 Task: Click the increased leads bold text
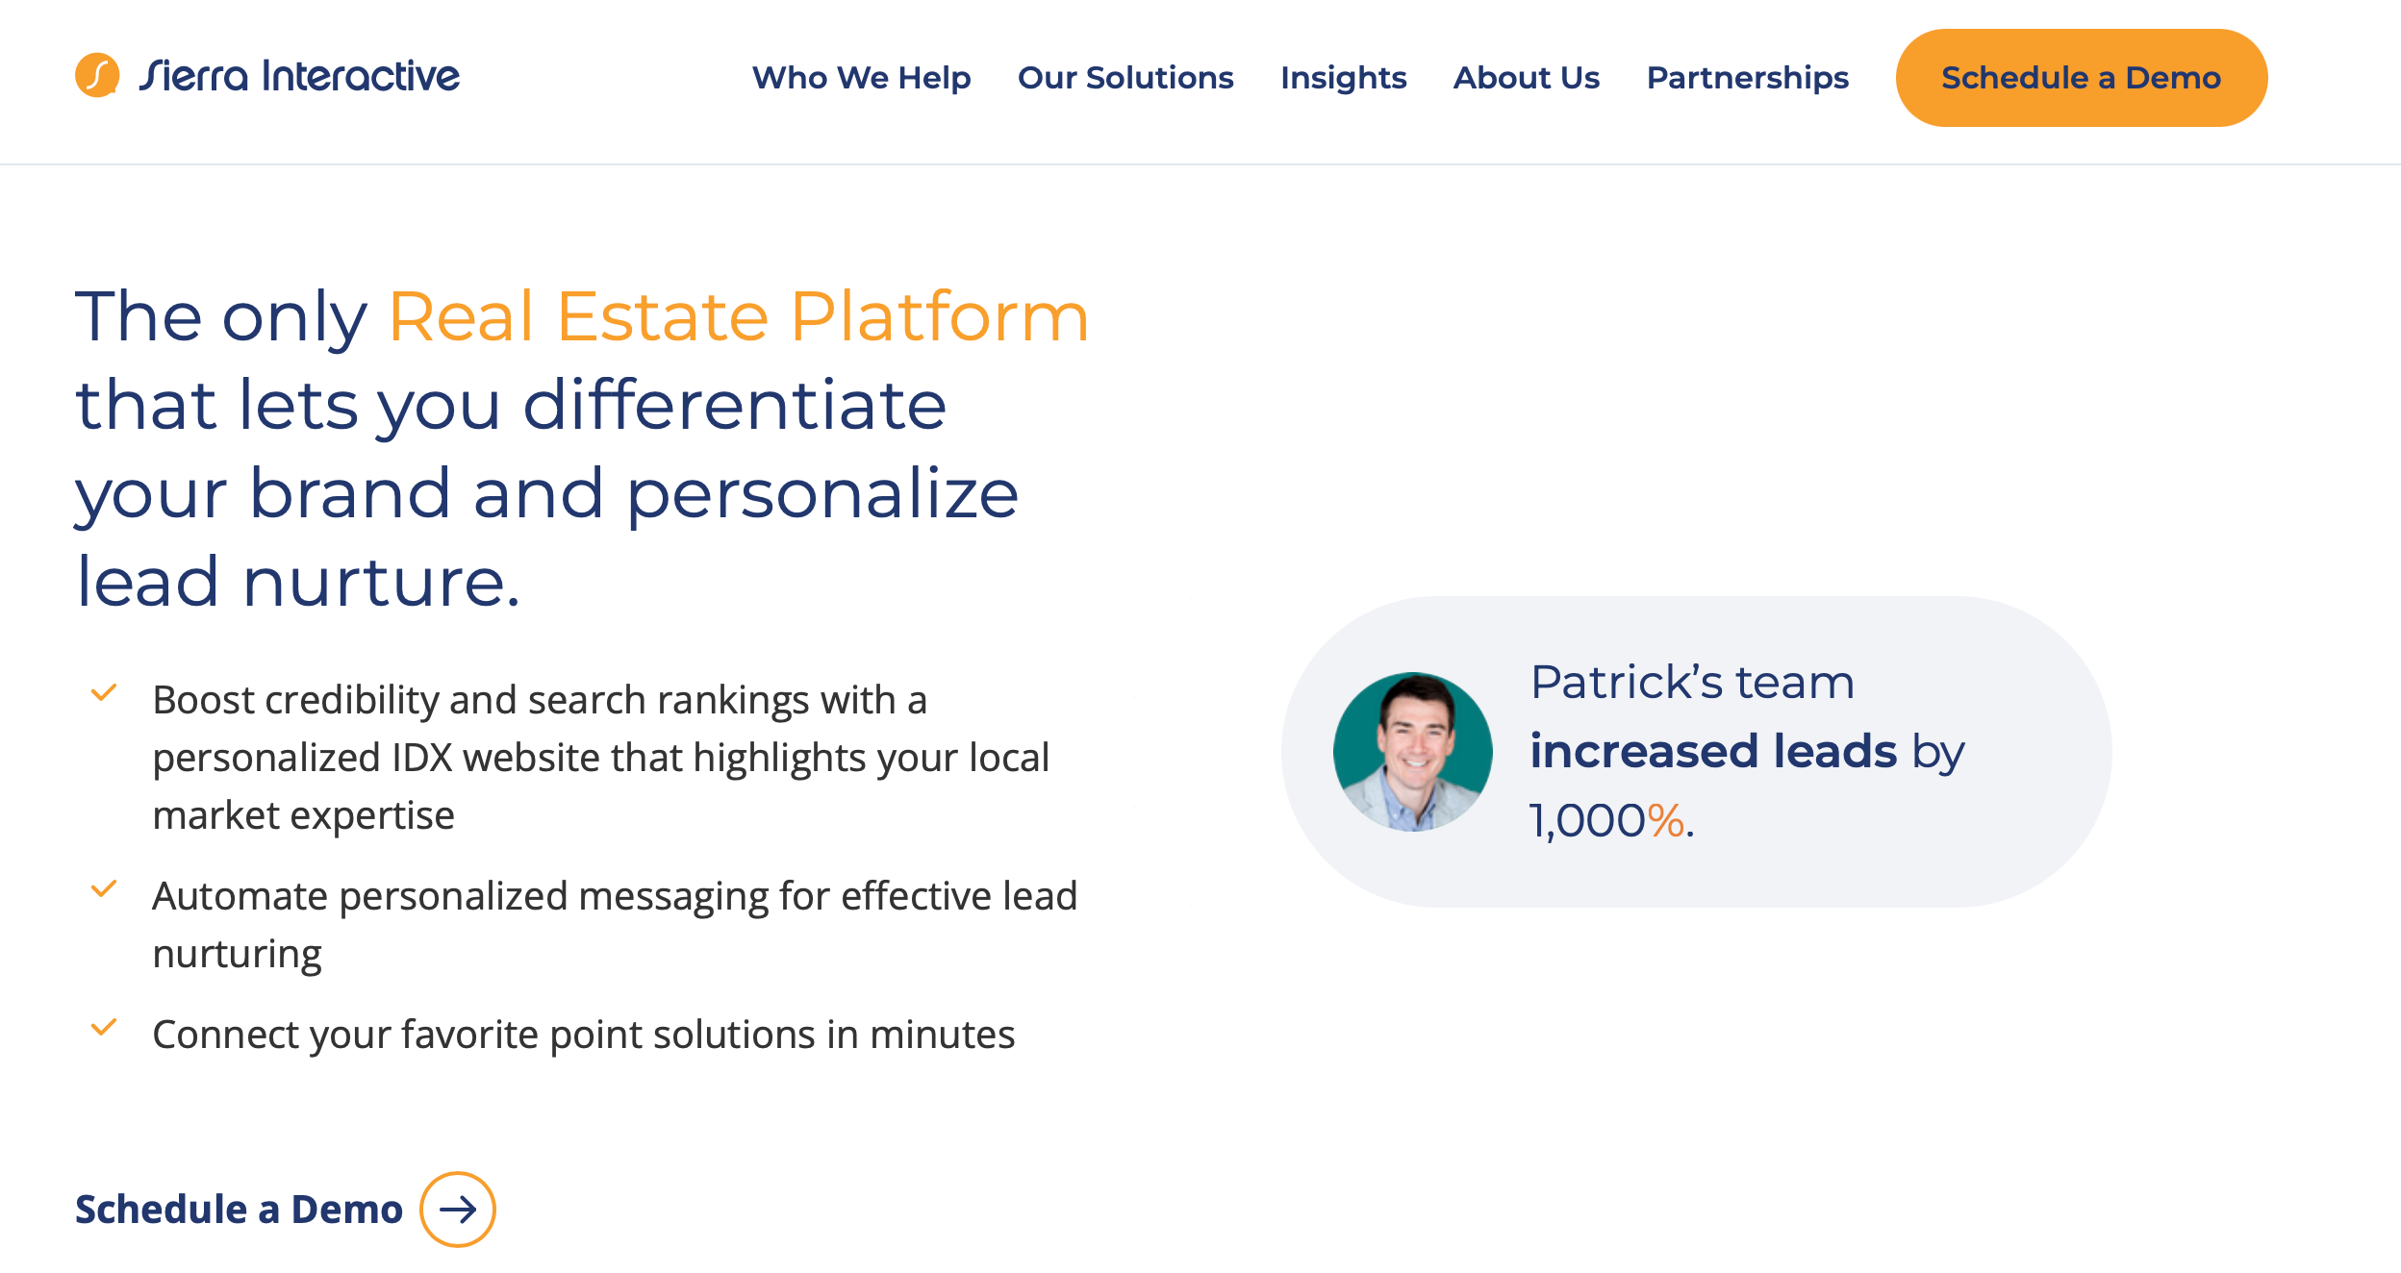point(1713,751)
